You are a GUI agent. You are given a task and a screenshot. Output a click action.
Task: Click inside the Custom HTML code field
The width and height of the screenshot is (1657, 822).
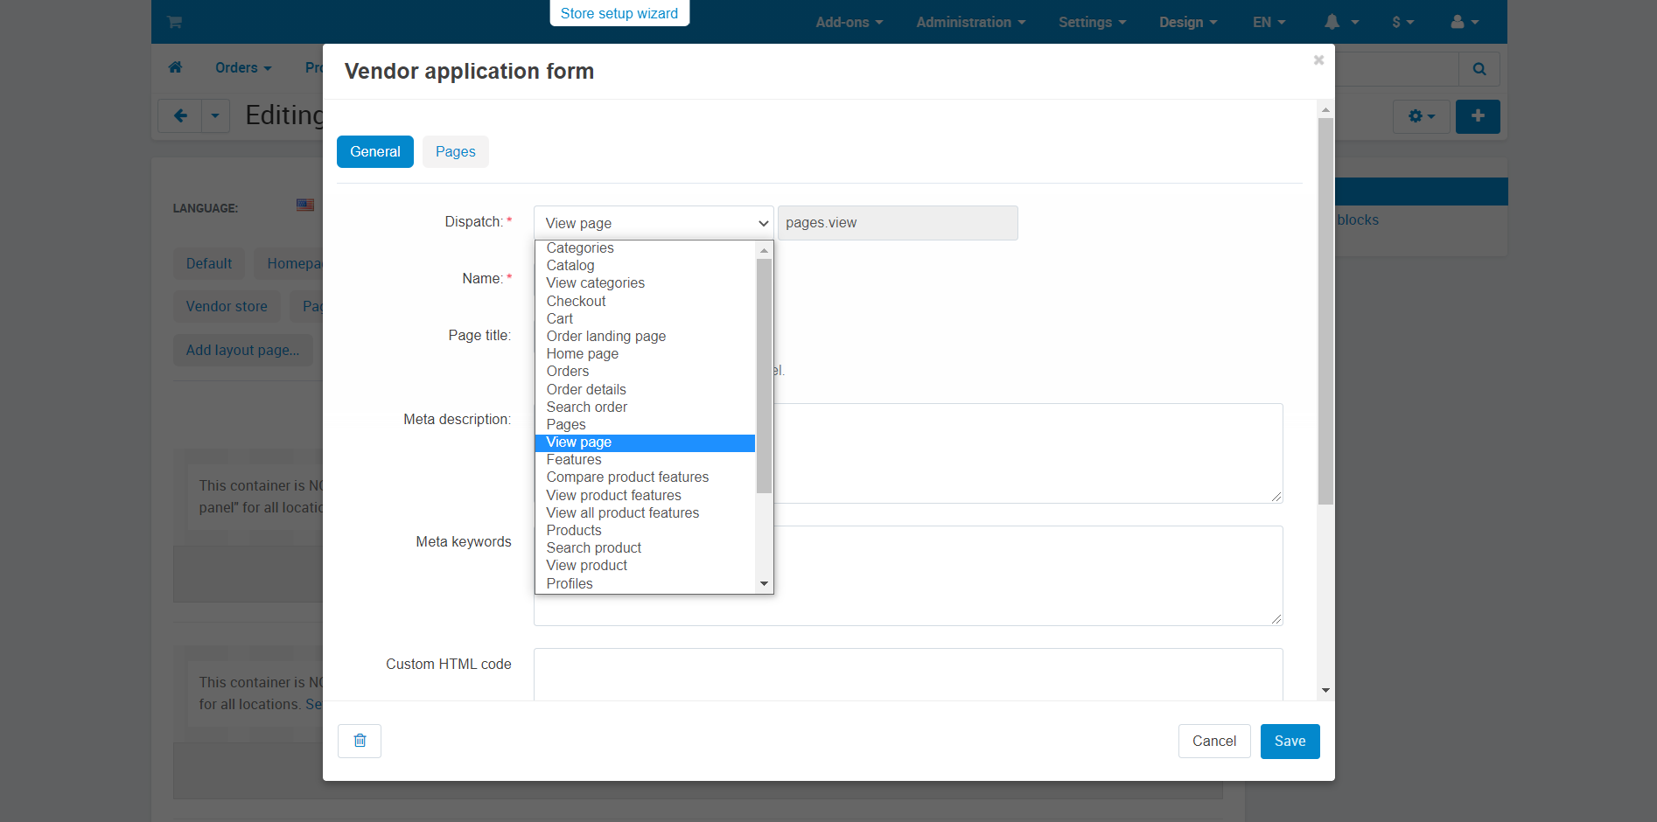[x=908, y=674]
